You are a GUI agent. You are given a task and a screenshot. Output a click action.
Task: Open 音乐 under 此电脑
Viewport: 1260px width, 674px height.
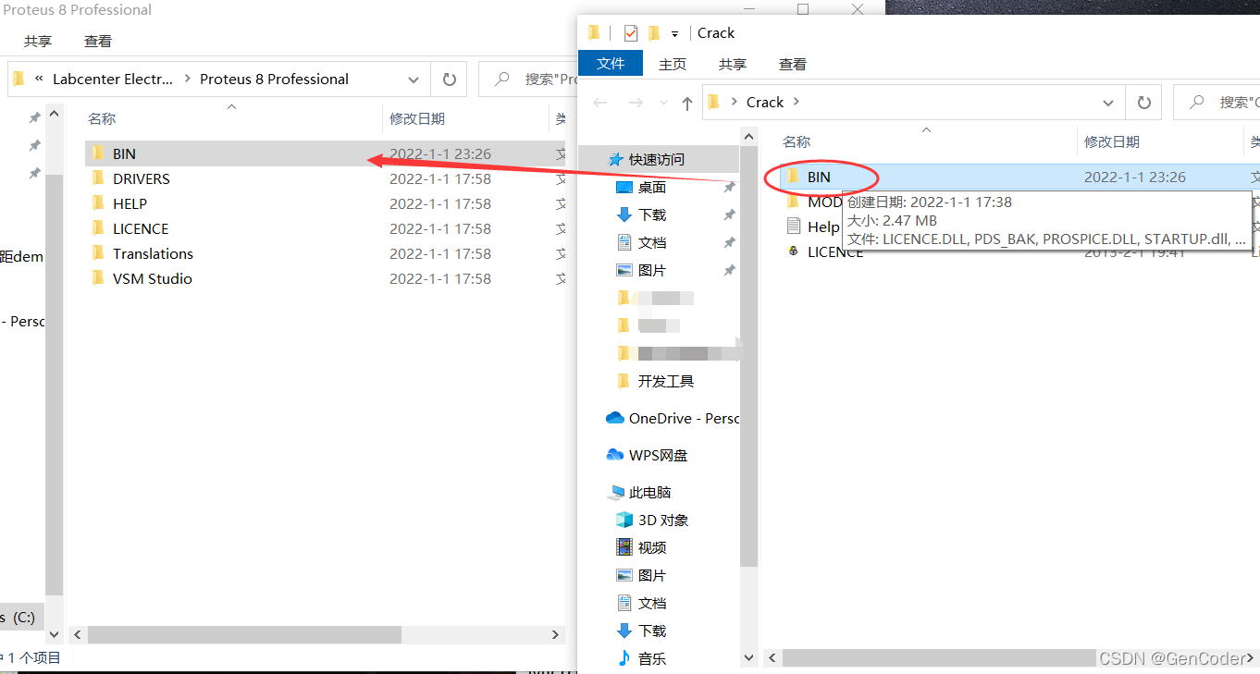(651, 658)
